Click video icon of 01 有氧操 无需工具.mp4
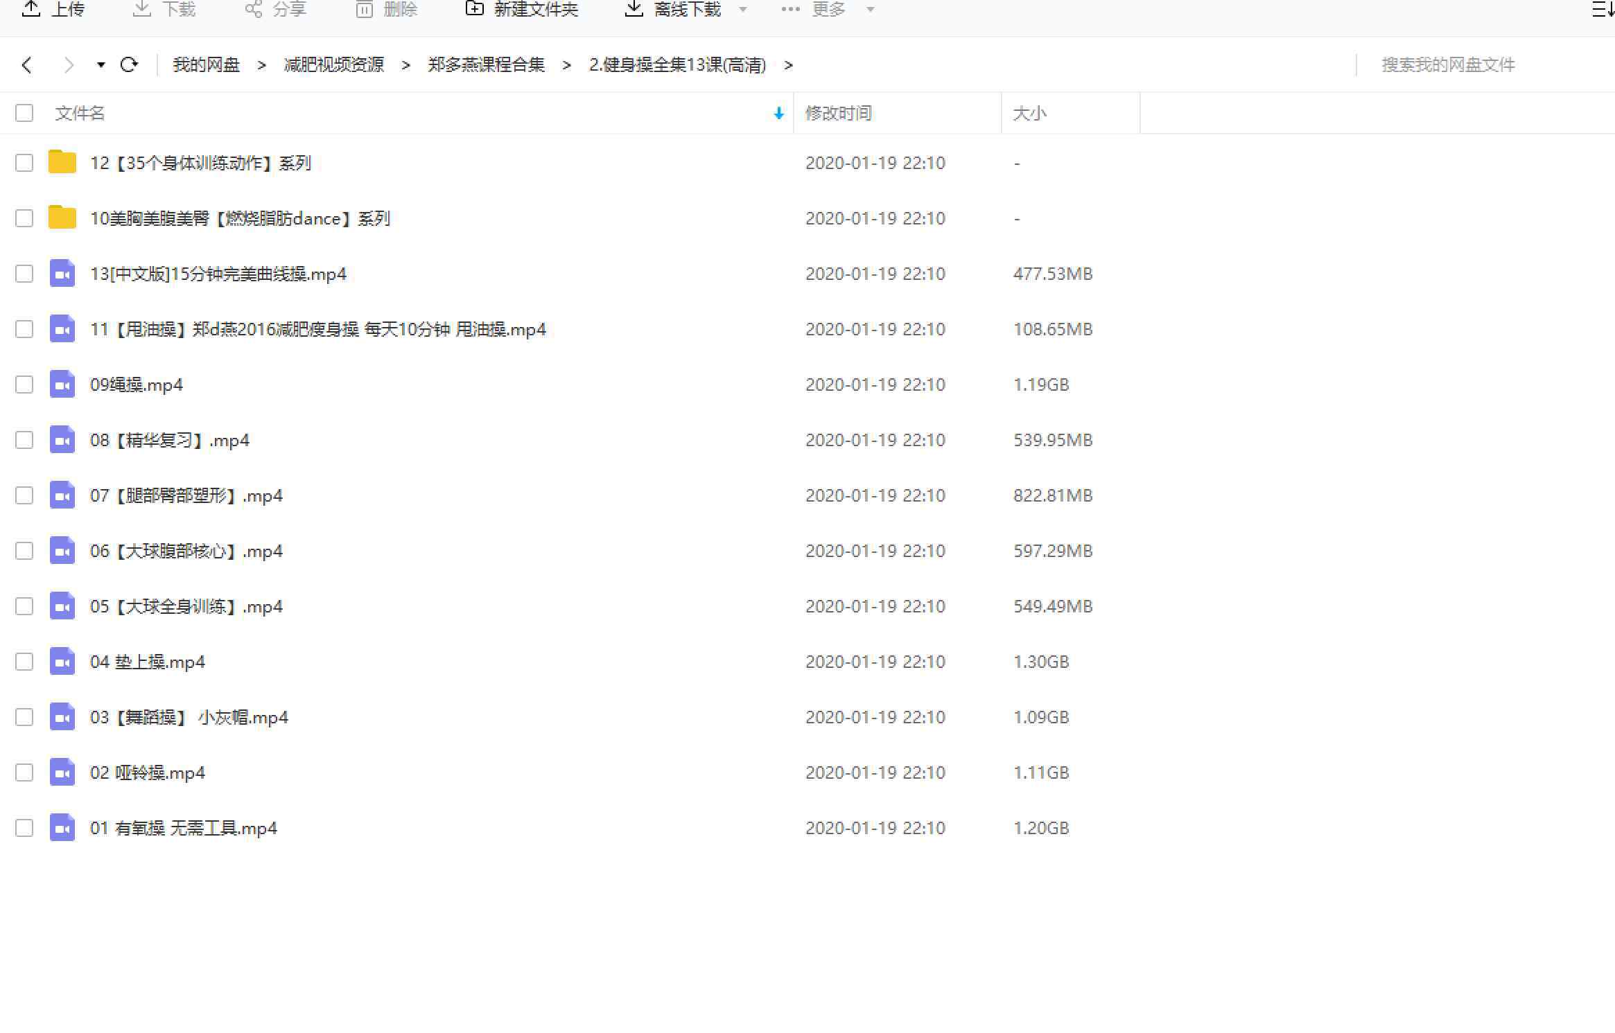The height and width of the screenshot is (1033, 1615). (x=62, y=827)
